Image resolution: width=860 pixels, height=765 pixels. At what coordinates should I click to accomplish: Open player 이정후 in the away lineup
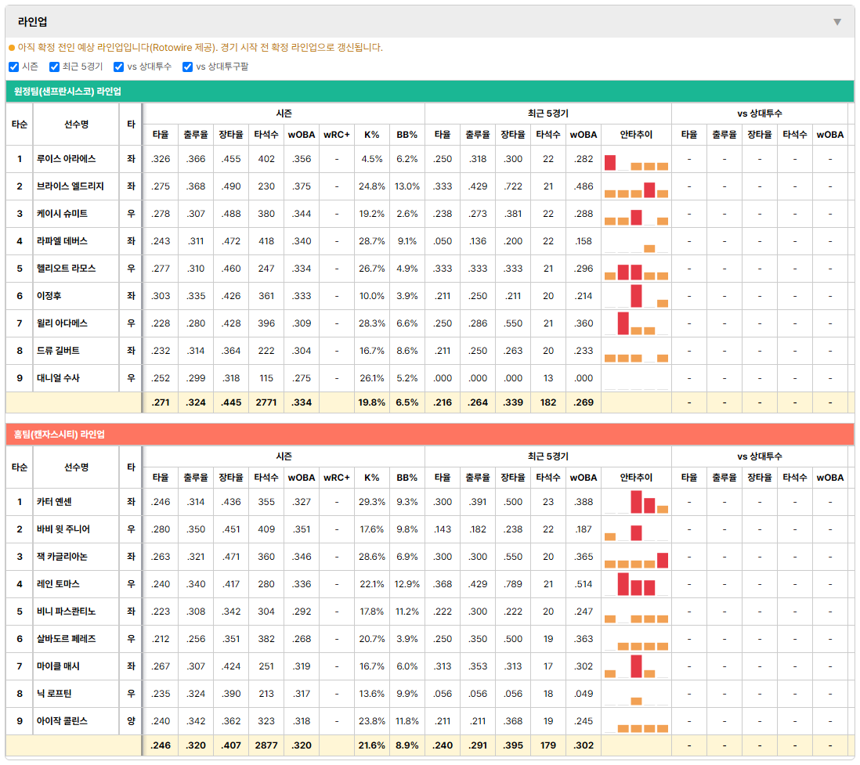(x=49, y=296)
